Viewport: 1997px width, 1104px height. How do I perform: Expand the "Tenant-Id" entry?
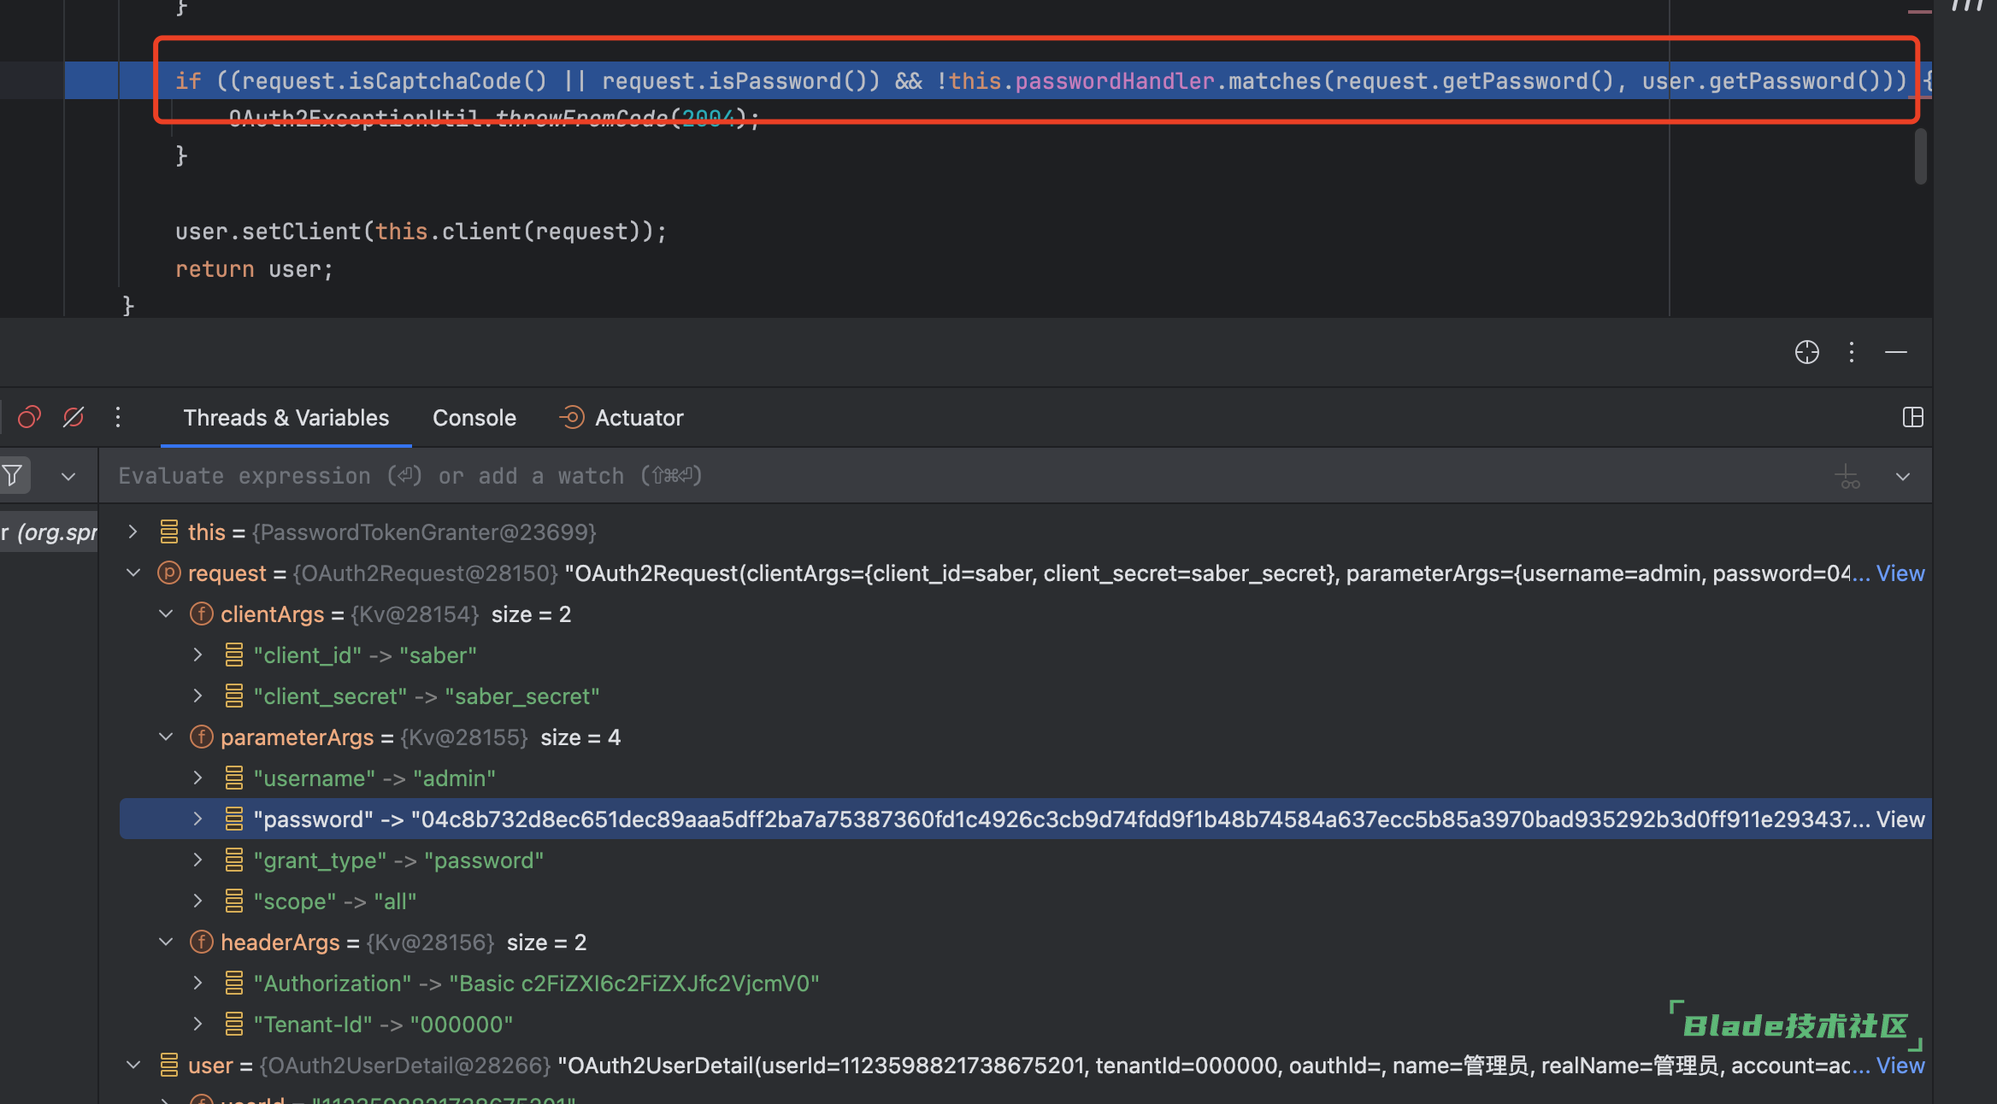coord(198,1024)
